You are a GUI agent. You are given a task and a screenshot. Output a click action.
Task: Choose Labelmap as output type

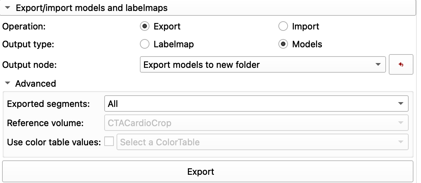(145, 44)
